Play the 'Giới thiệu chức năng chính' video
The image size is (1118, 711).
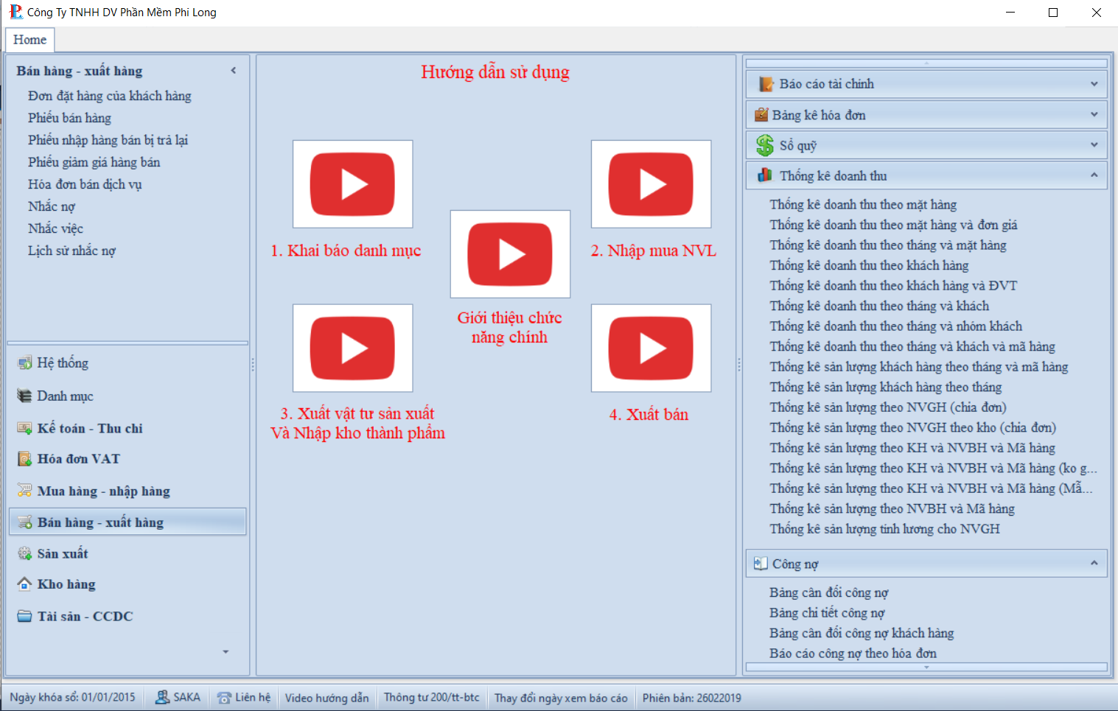pyautogui.click(x=510, y=254)
